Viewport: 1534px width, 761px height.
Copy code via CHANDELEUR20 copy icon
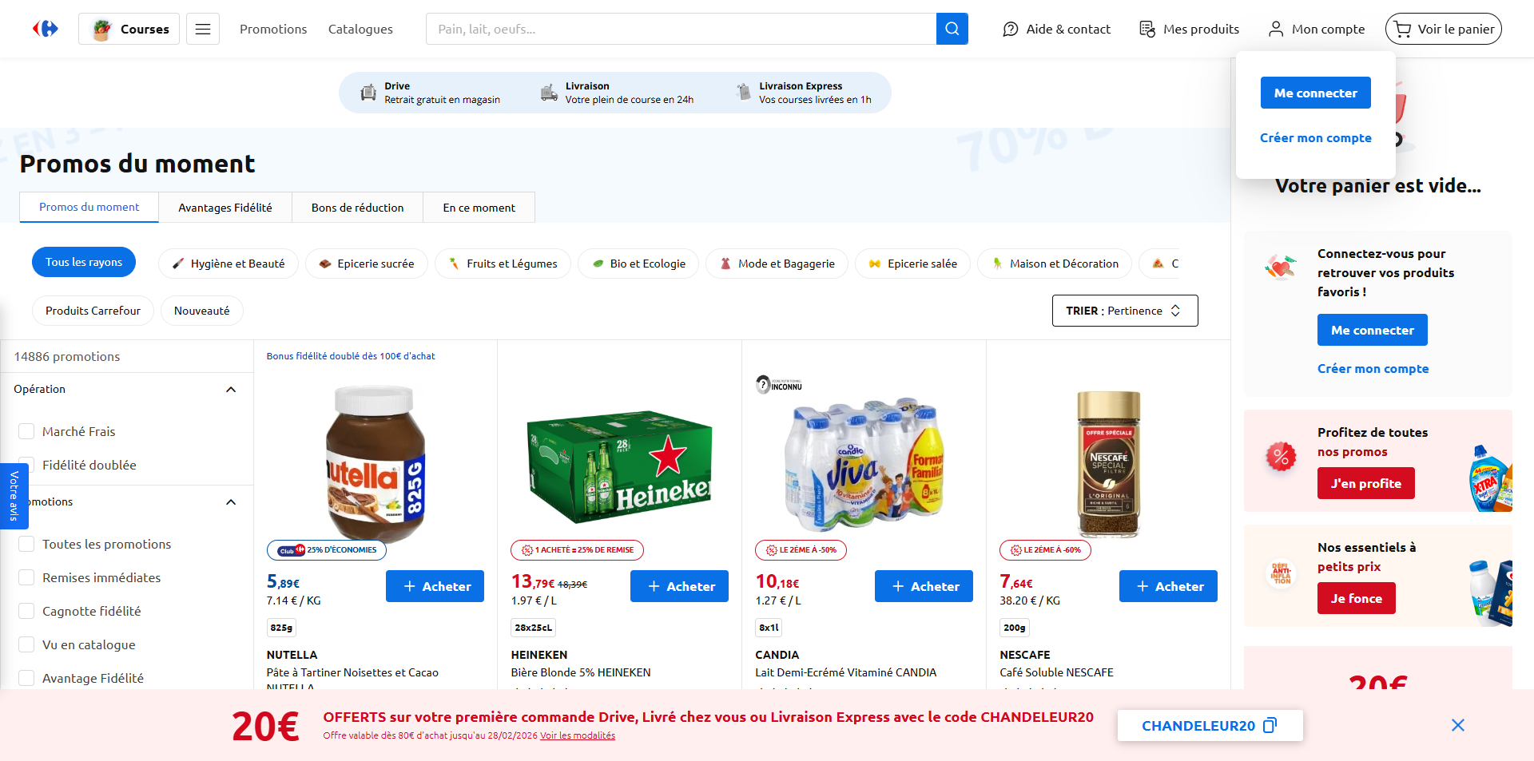point(1270,725)
